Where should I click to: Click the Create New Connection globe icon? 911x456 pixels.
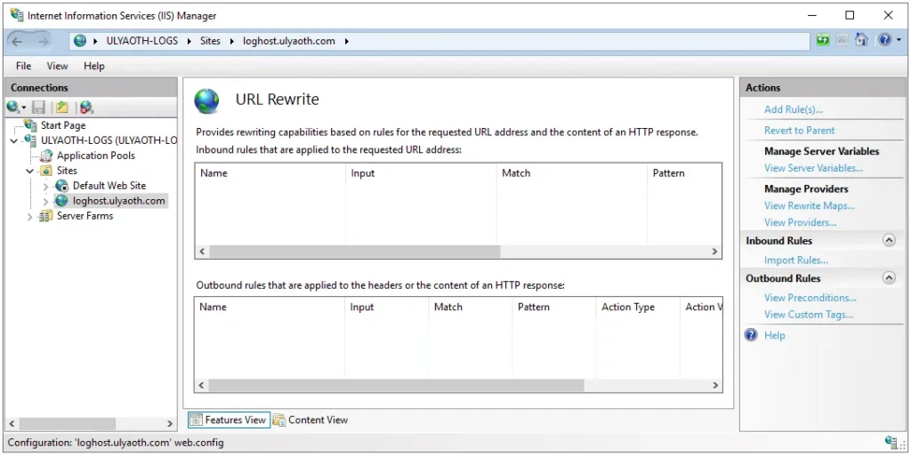pyautogui.click(x=13, y=108)
